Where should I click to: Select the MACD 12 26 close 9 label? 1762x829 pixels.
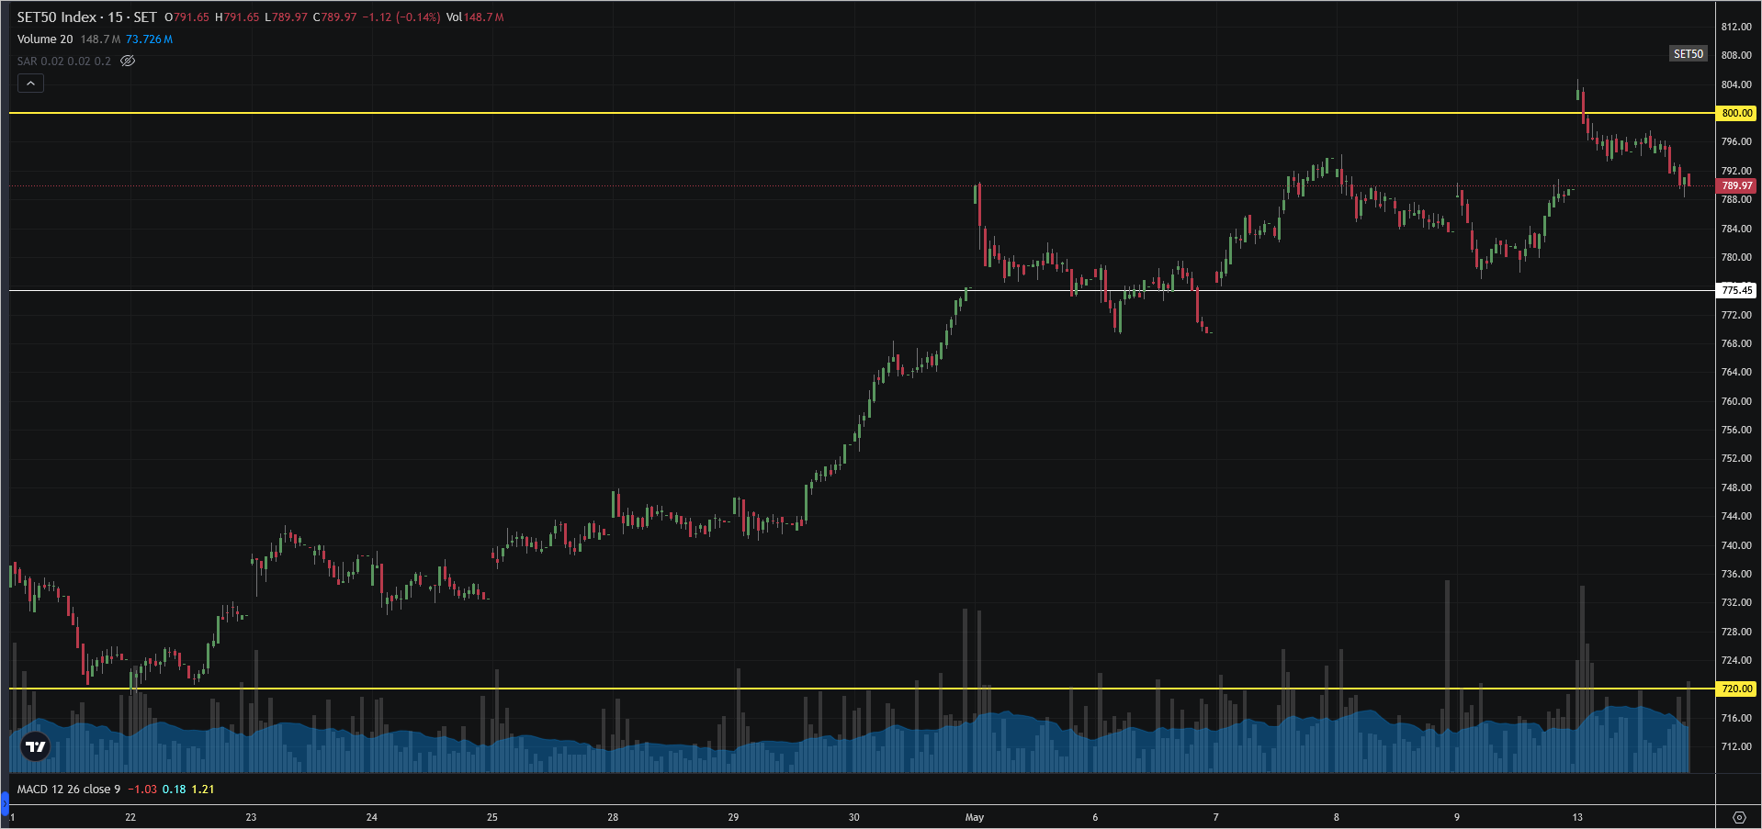pos(69,790)
